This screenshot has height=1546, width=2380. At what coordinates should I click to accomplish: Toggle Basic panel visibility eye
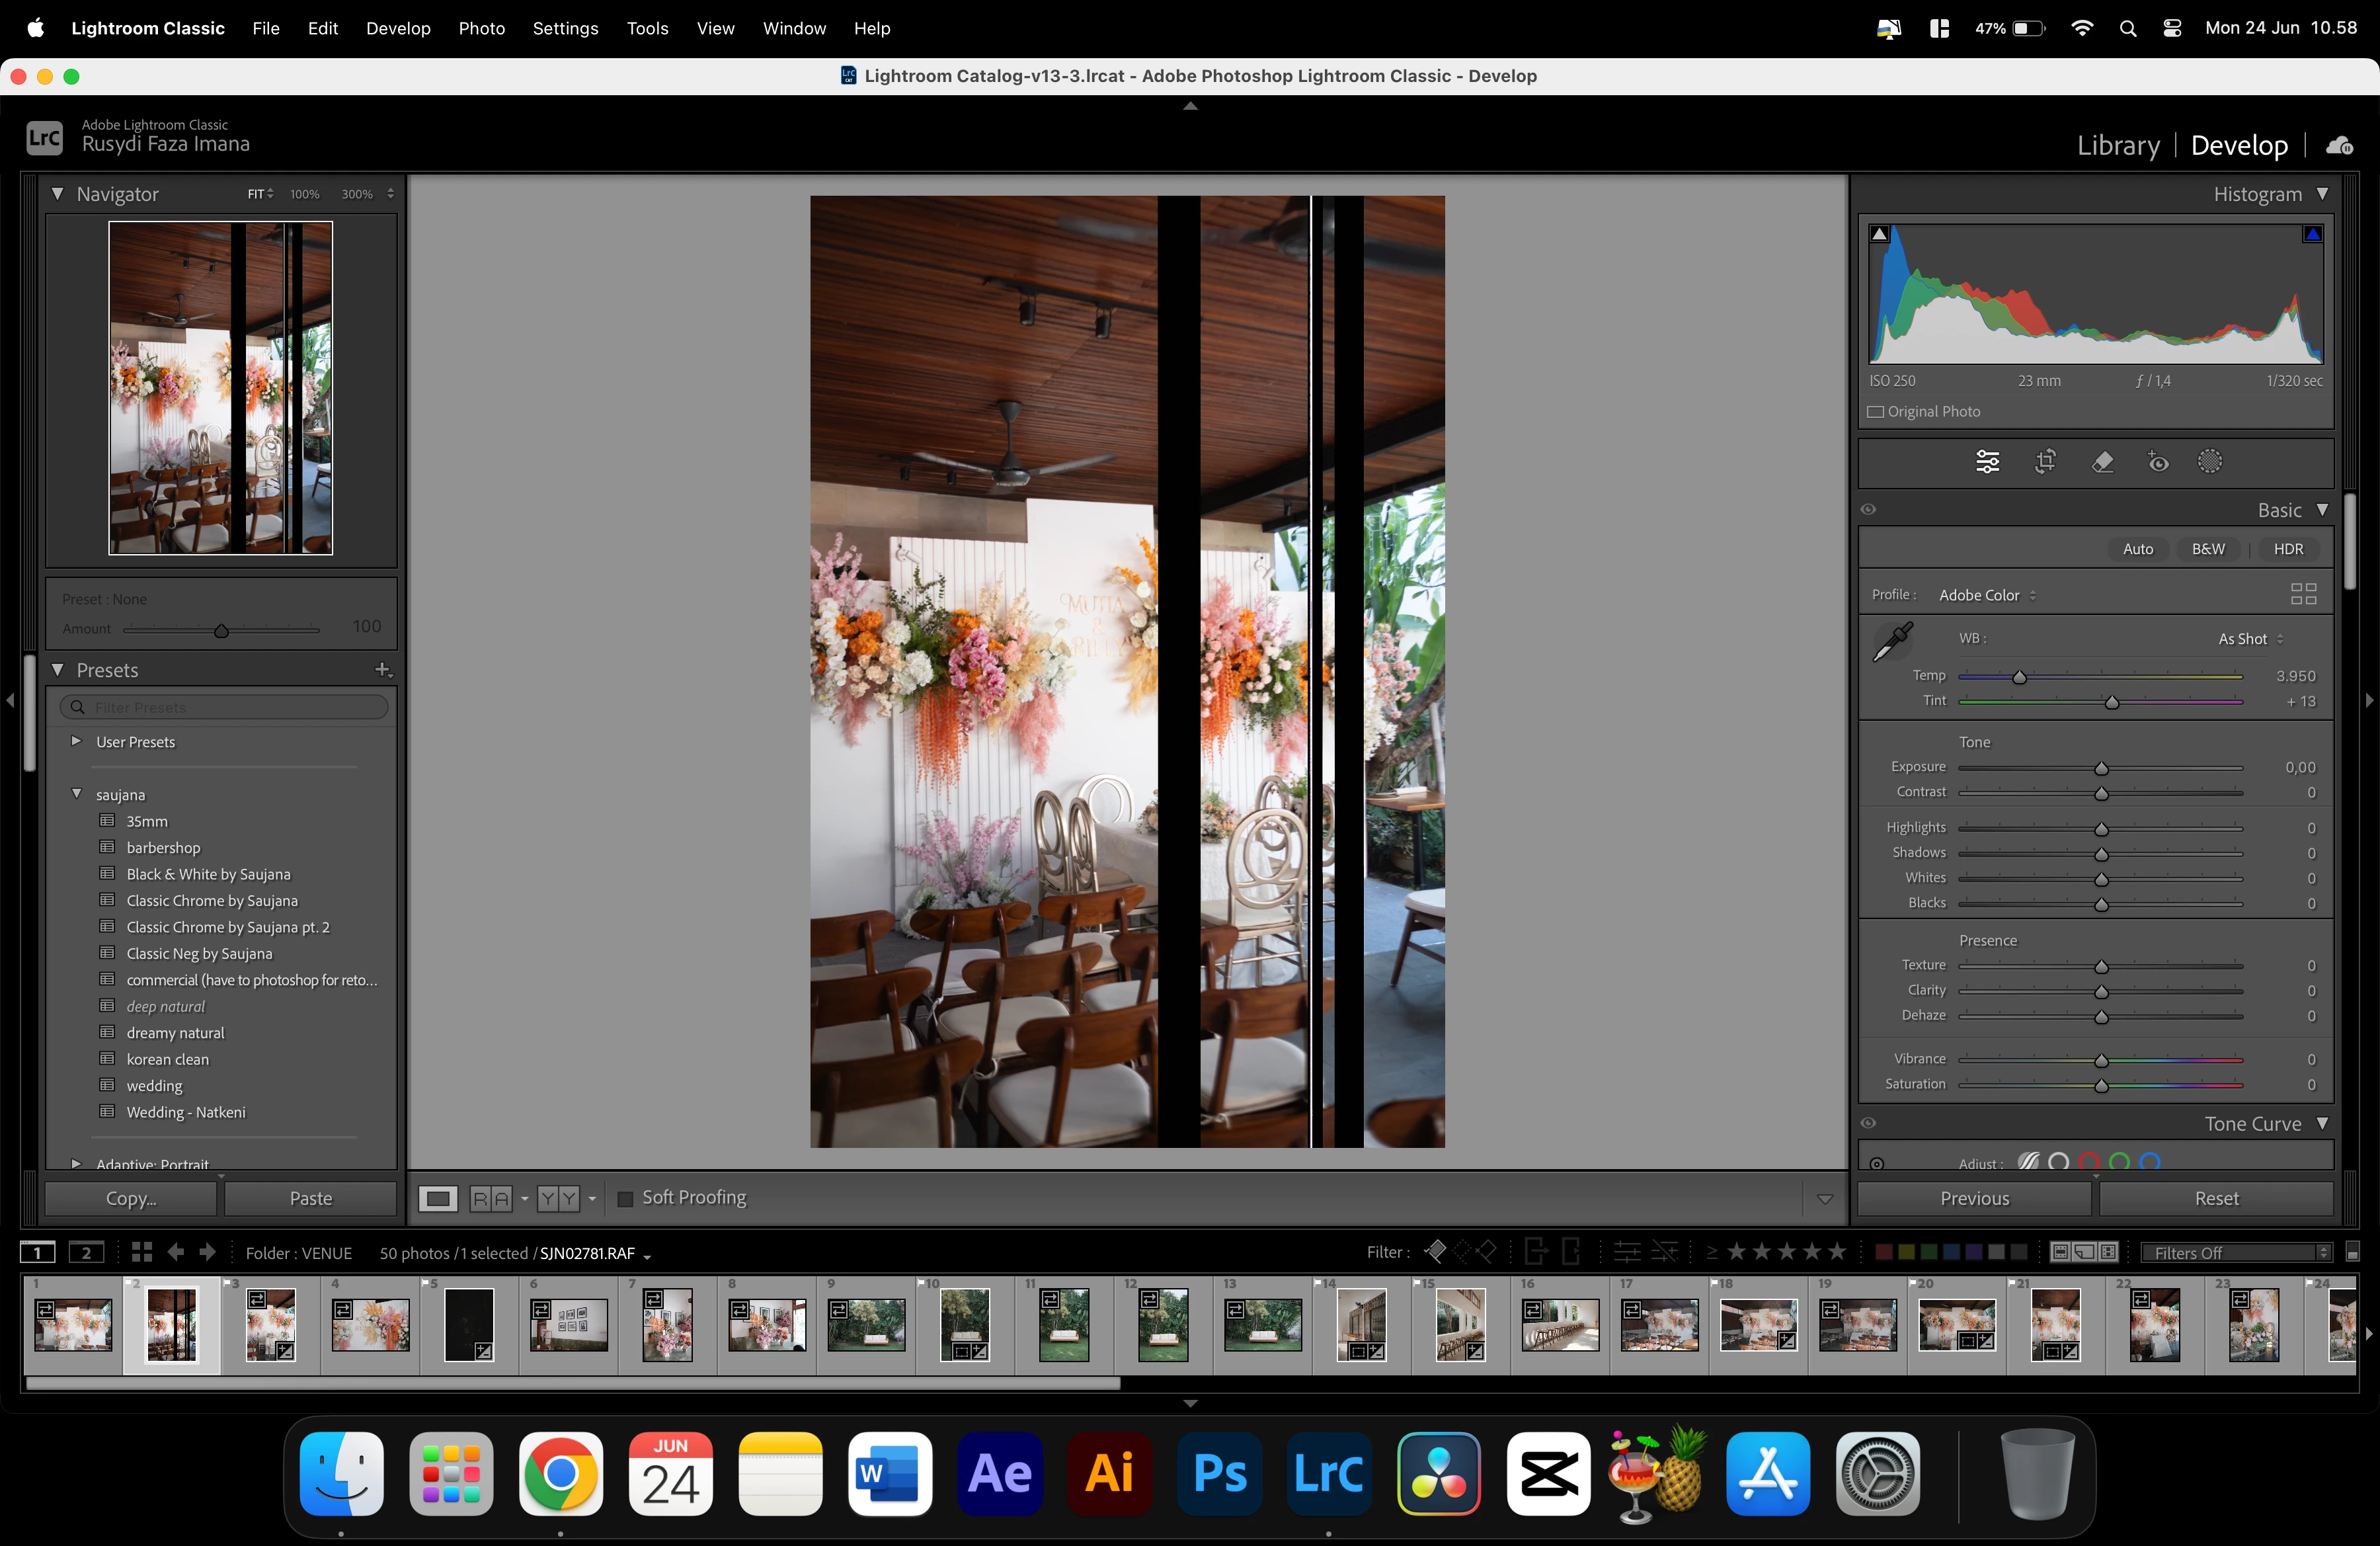(x=1868, y=510)
